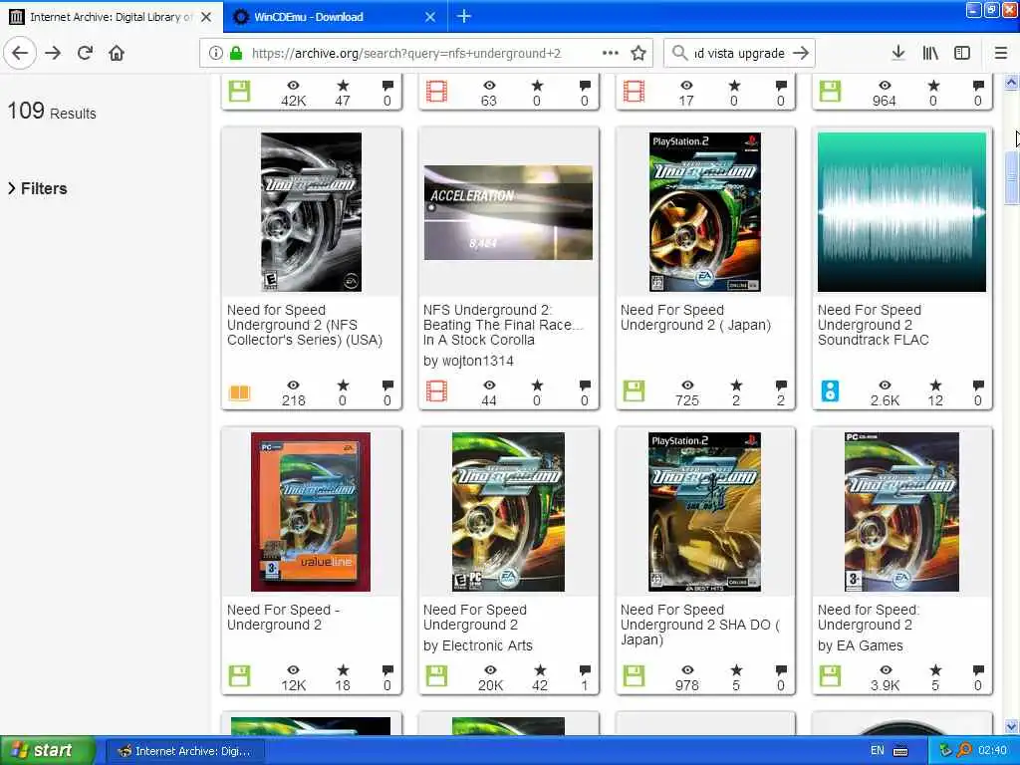Click the 109 Results count text

(x=52, y=112)
